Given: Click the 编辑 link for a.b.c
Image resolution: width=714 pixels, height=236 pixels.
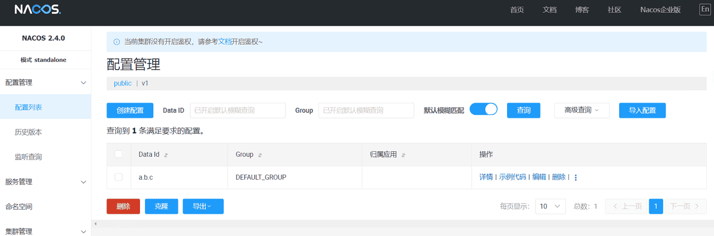Looking at the screenshot, I should point(539,177).
